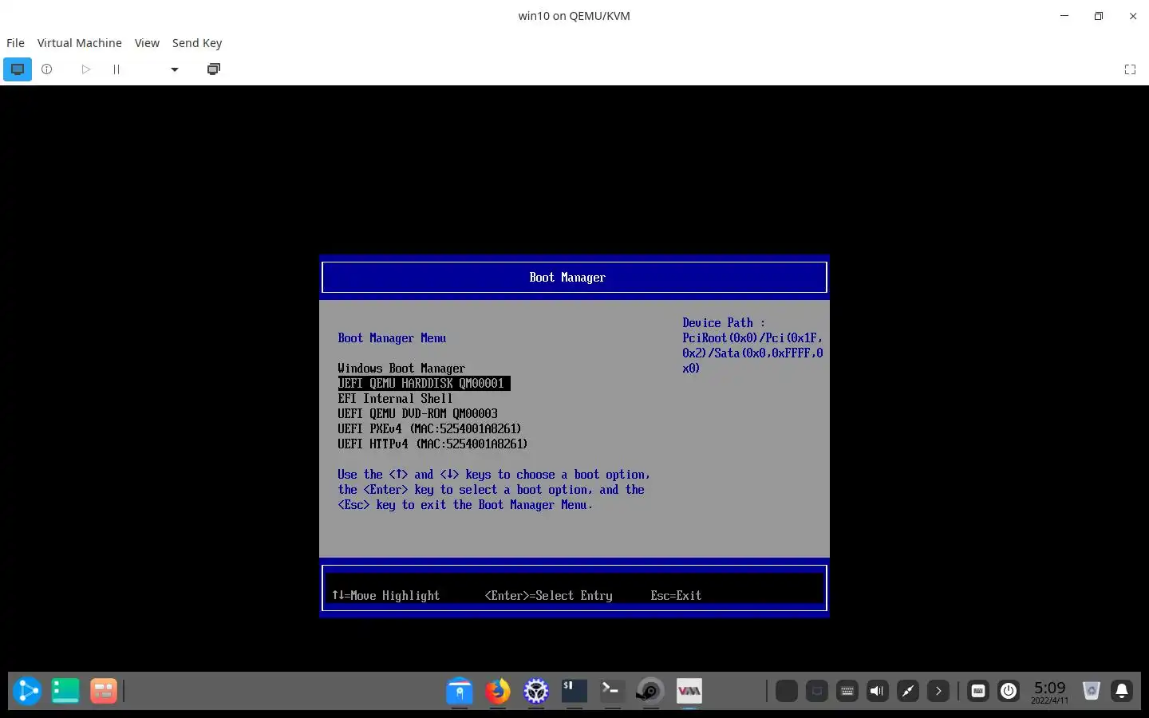Image resolution: width=1149 pixels, height=718 pixels.
Task: Close the win10 QEMU/KVM window
Action: [1133, 16]
